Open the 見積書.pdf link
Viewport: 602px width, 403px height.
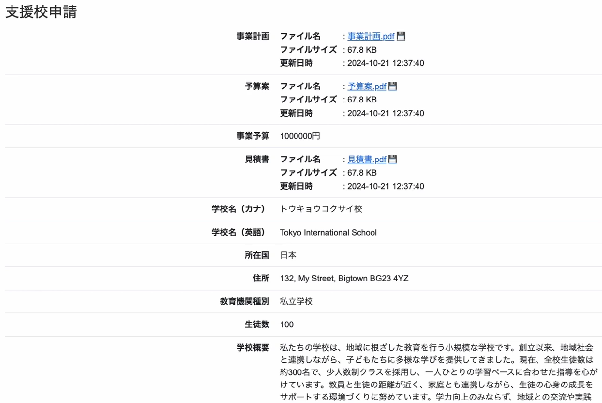point(366,159)
